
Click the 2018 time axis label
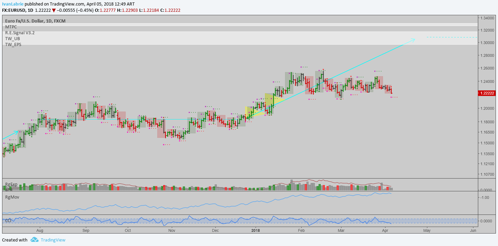tap(256, 230)
